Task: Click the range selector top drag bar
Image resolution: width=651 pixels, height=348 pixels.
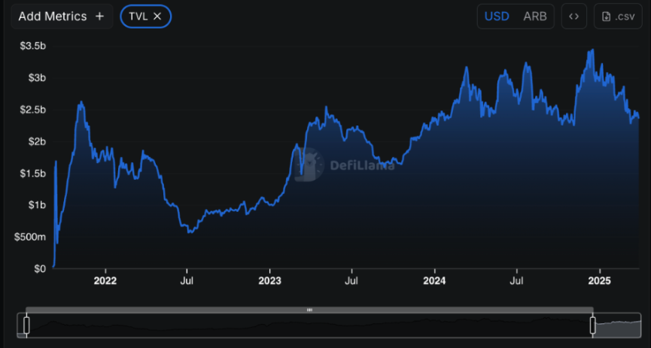Action: click(x=309, y=310)
